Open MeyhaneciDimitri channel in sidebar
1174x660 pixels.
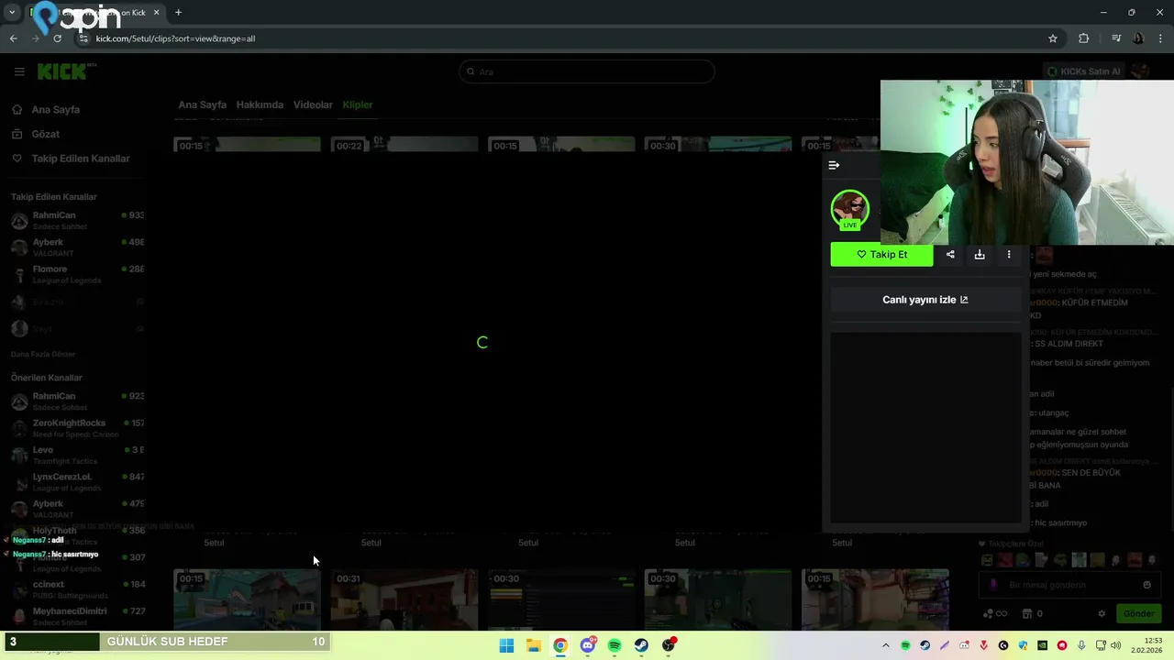77,616
